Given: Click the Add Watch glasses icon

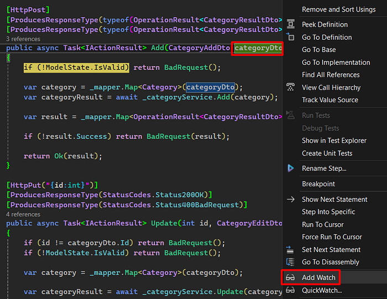Looking at the screenshot, I should [x=290, y=277].
